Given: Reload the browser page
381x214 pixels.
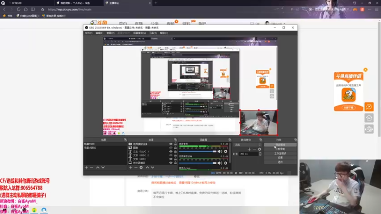Looking at the screenshot, I should point(19,9).
